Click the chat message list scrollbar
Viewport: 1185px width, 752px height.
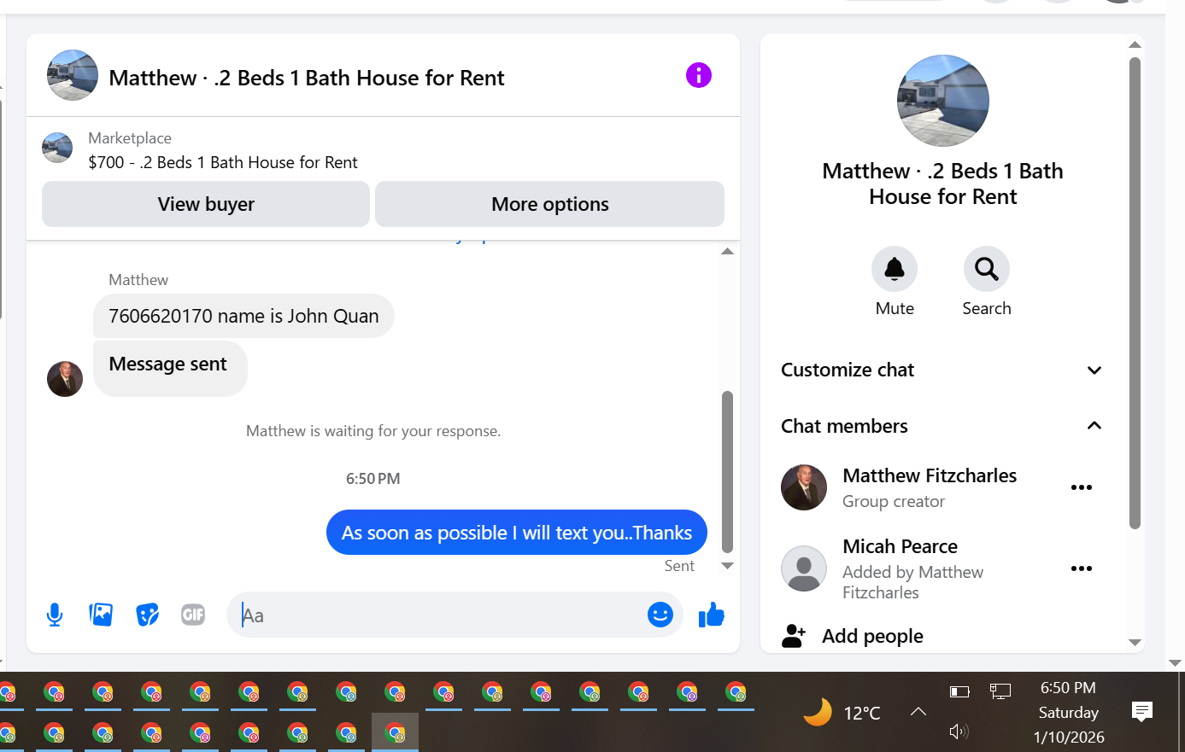727,472
